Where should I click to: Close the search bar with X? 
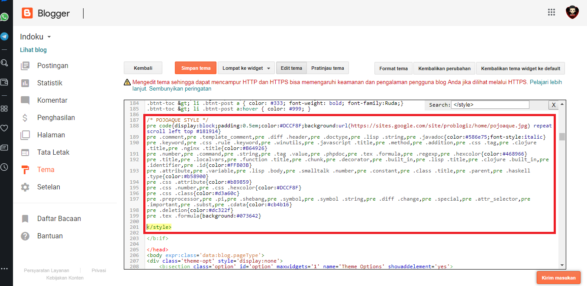coord(553,105)
